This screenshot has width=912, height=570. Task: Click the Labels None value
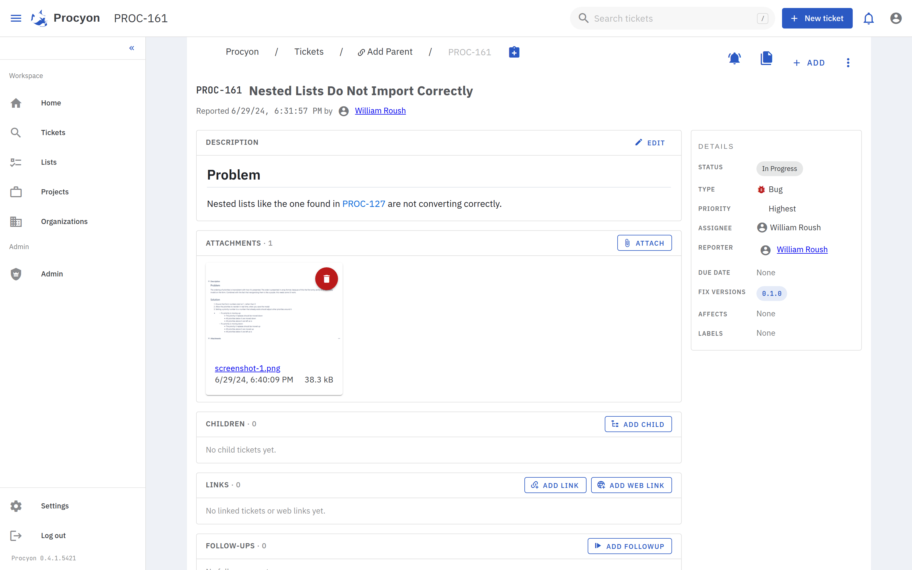766,333
